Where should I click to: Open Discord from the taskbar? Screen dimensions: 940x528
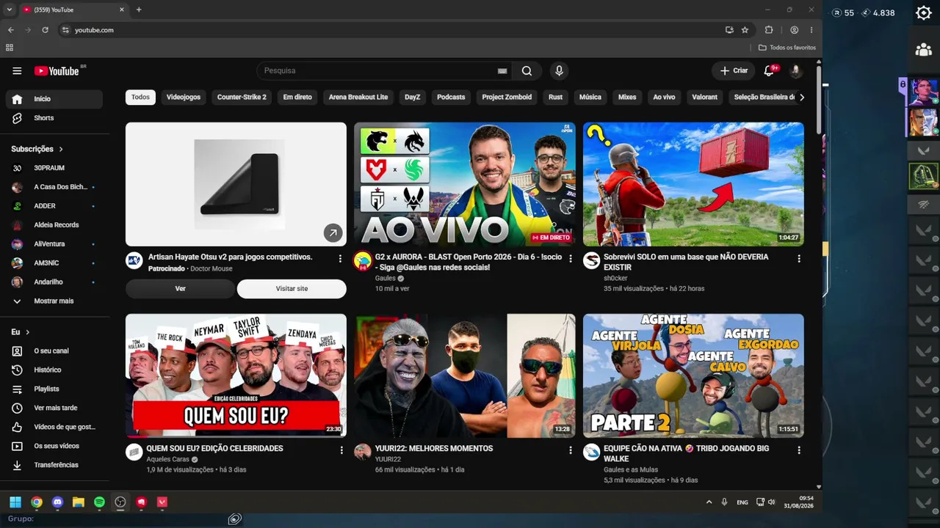(x=57, y=502)
